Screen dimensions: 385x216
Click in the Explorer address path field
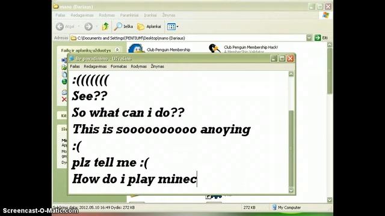pos(188,38)
